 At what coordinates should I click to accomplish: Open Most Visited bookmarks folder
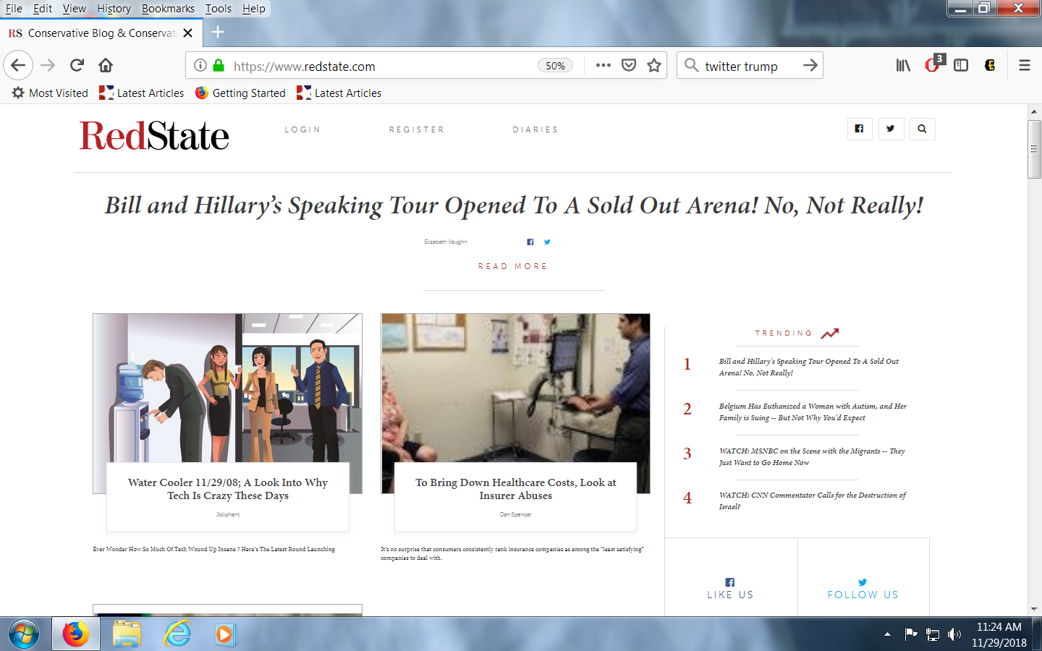point(50,93)
